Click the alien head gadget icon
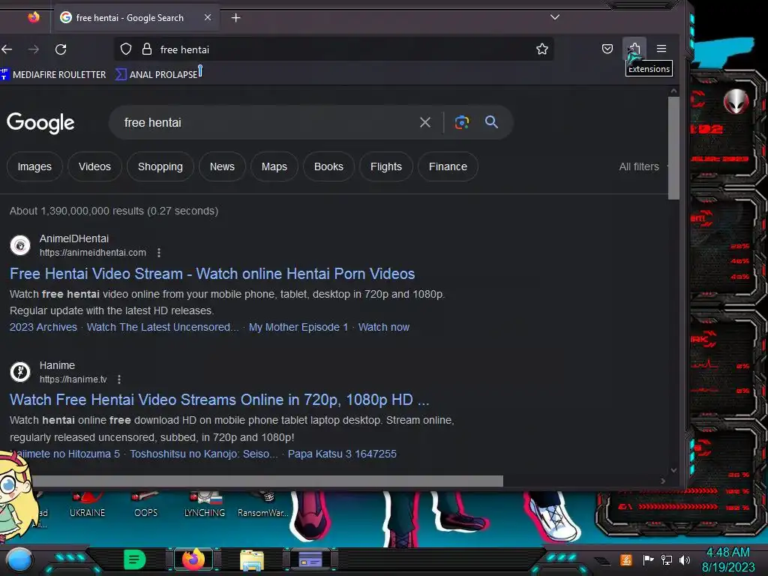Image resolution: width=768 pixels, height=576 pixels. [x=736, y=101]
